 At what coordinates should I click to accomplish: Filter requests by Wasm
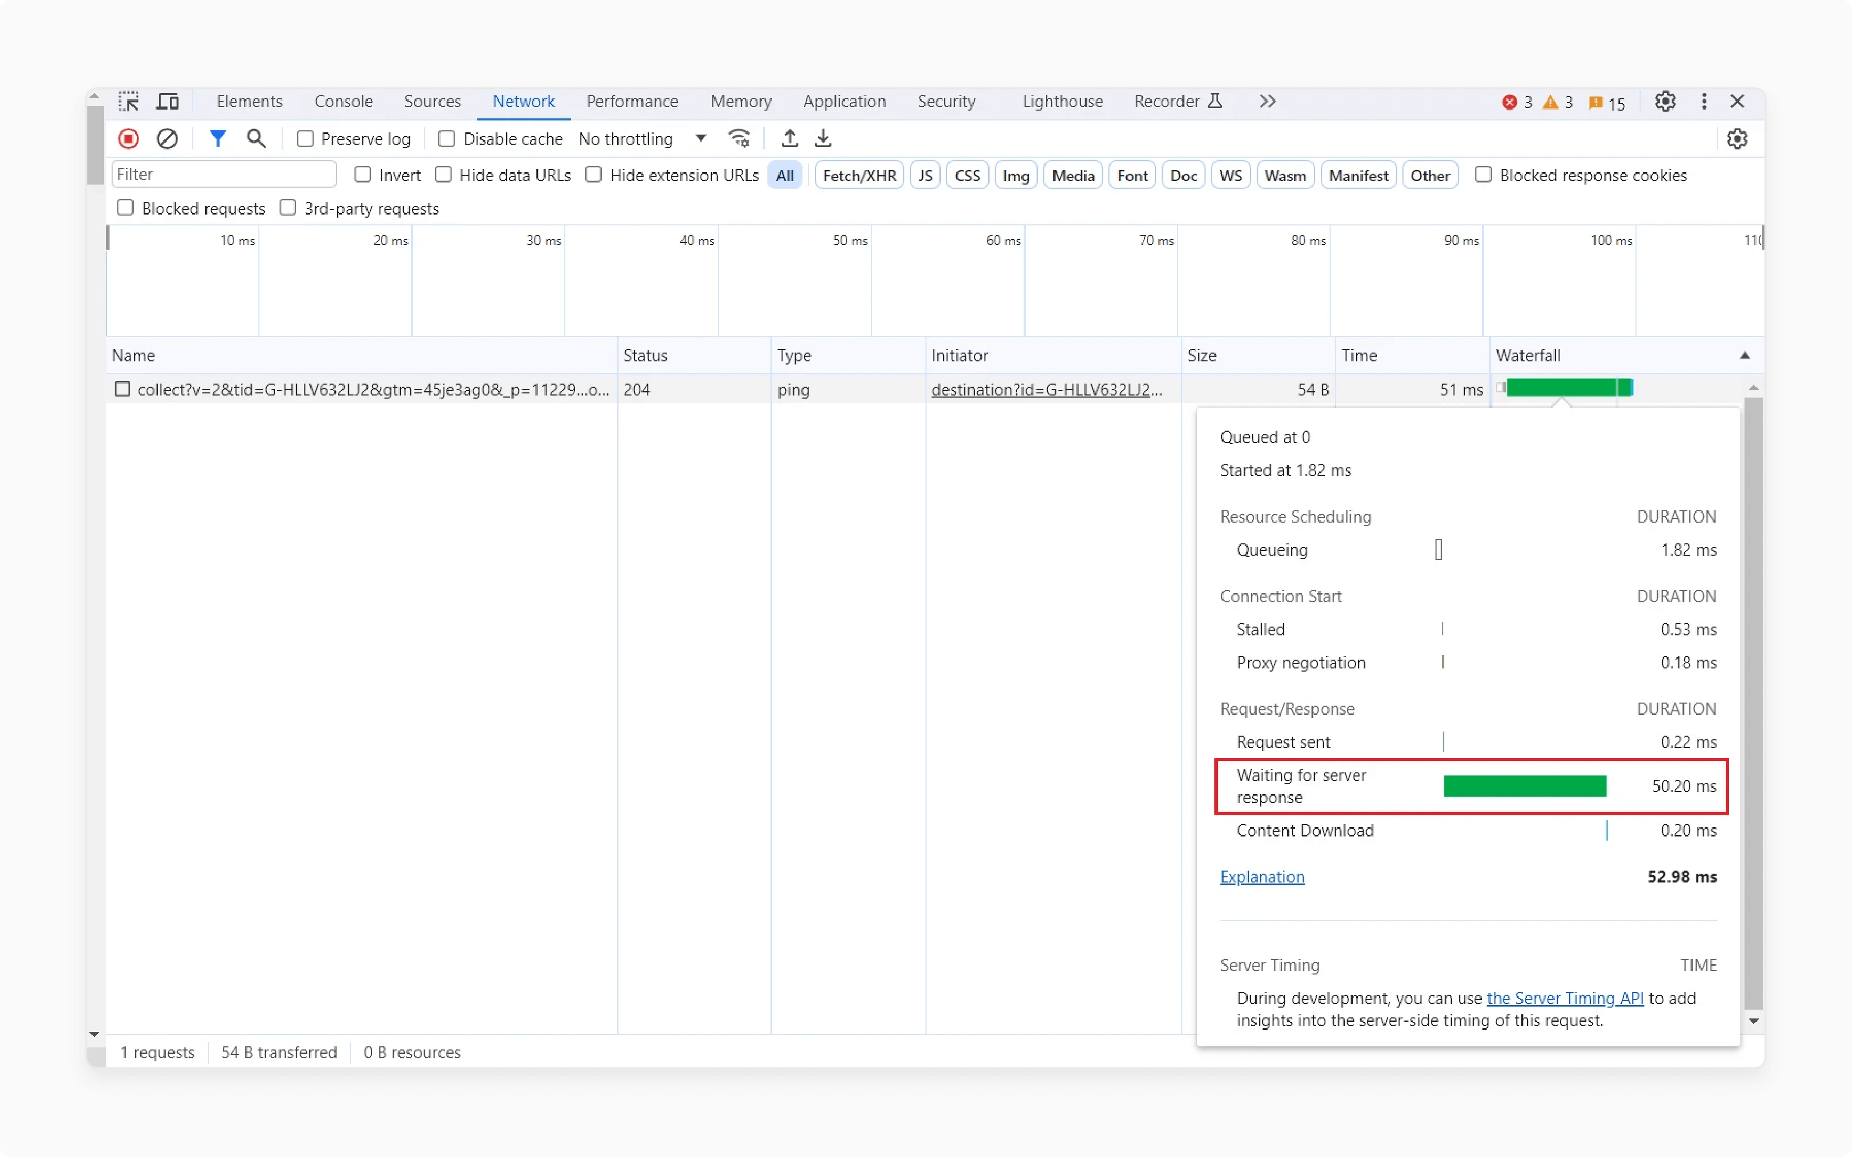[1285, 175]
